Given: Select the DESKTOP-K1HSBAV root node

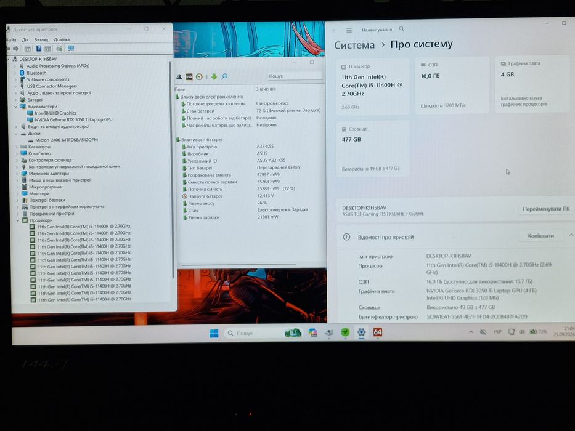Looking at the screenshot, I should pos(38,59).
